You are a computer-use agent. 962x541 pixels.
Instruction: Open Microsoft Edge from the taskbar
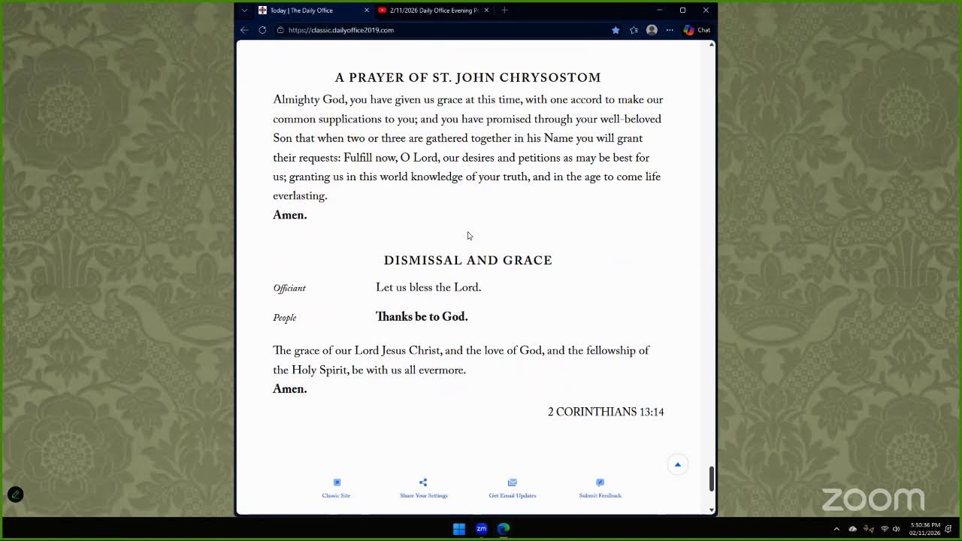504,529
